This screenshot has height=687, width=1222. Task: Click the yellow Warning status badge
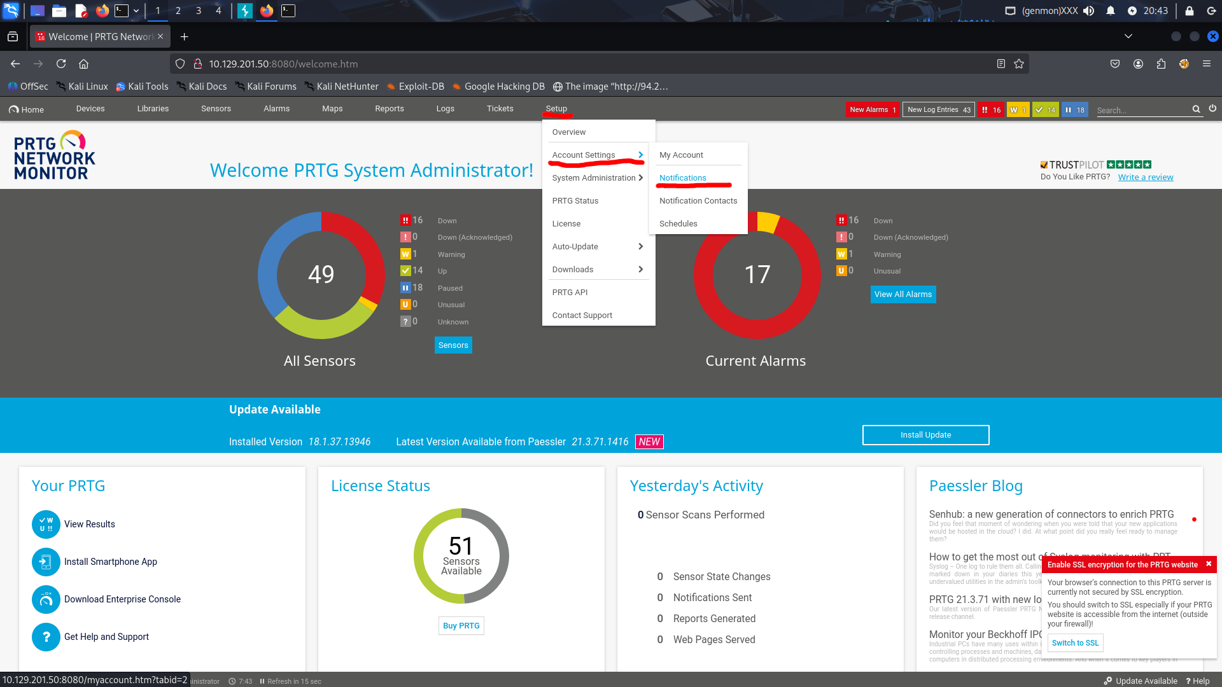1018,110
